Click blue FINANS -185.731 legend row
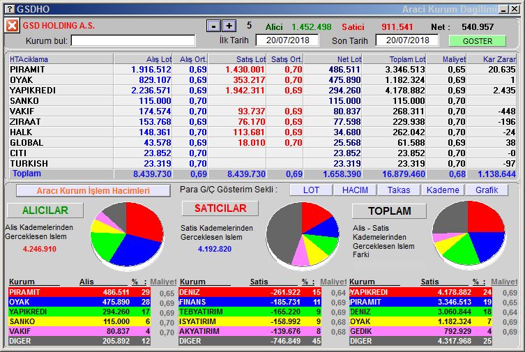525x352 pixels. point(250,302)
